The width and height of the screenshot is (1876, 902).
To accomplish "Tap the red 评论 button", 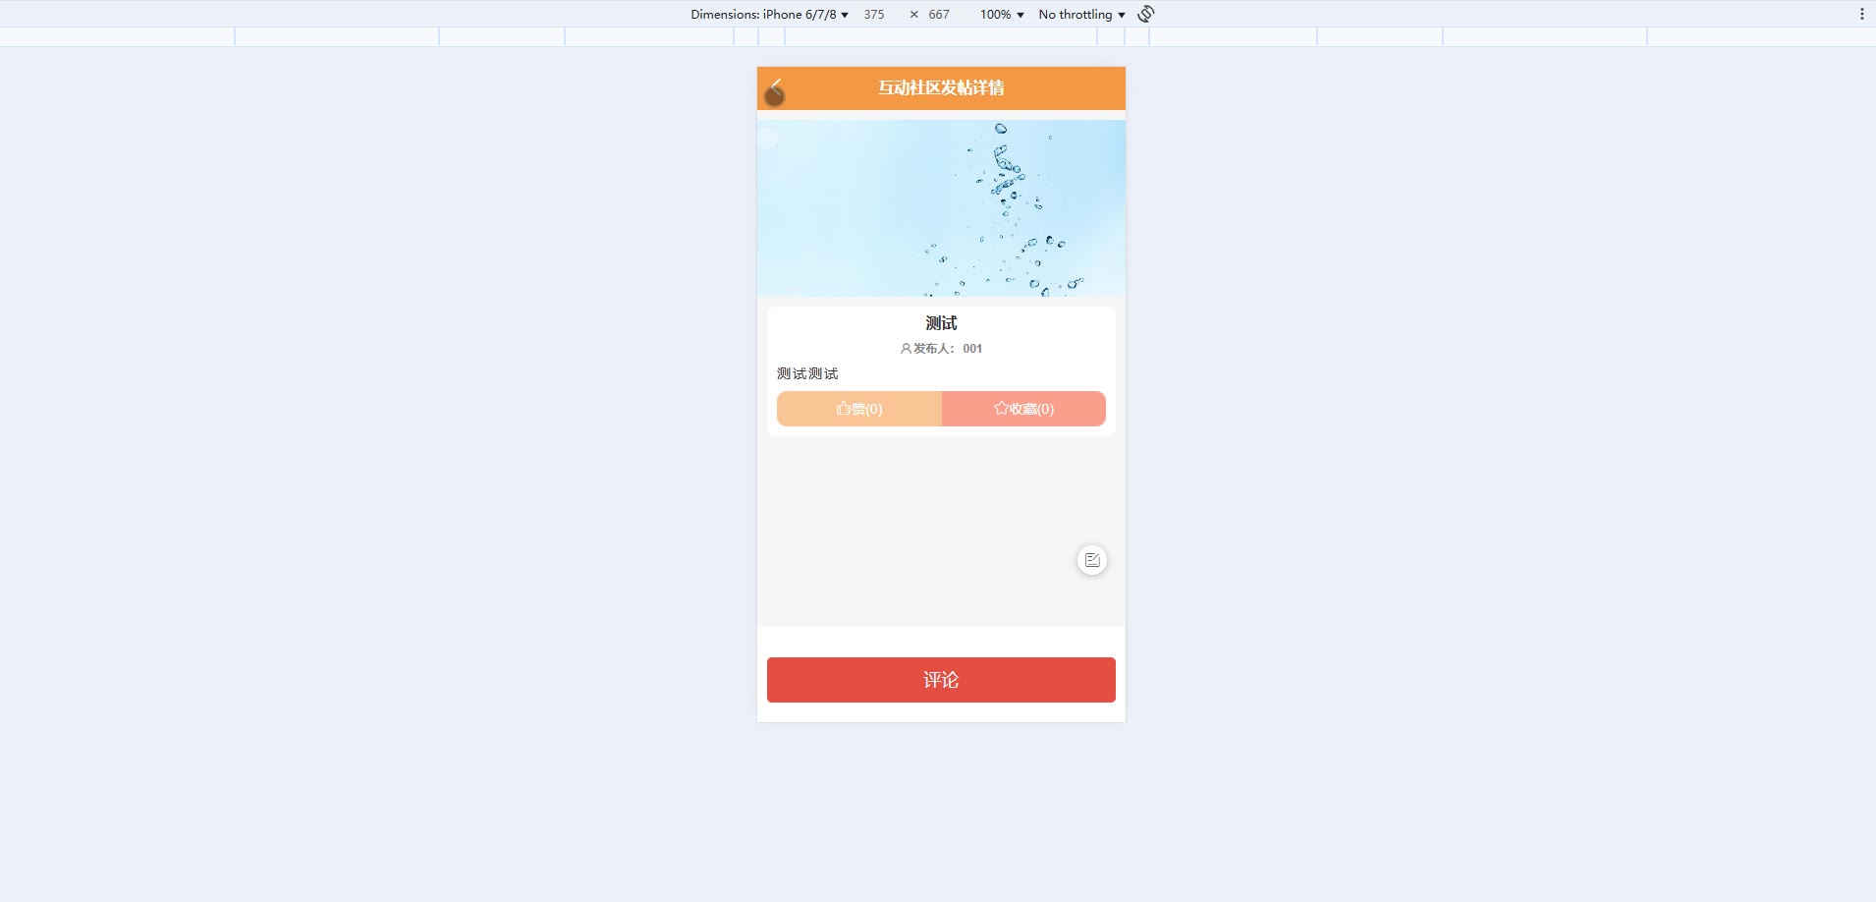I will tap(941, 680).
